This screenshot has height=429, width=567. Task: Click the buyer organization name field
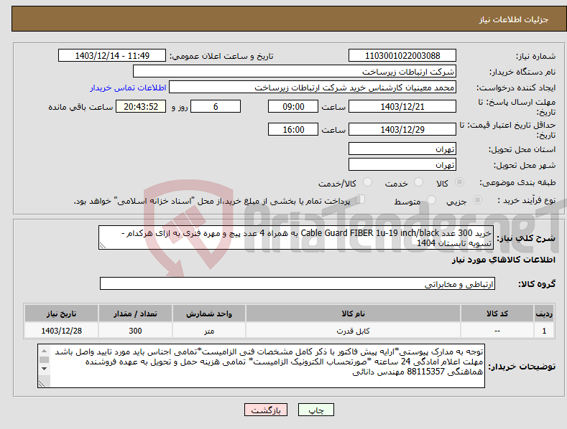(295, 72)
